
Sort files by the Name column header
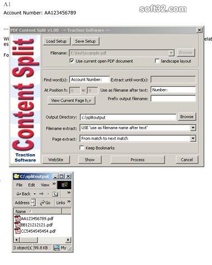click(37, 212)
